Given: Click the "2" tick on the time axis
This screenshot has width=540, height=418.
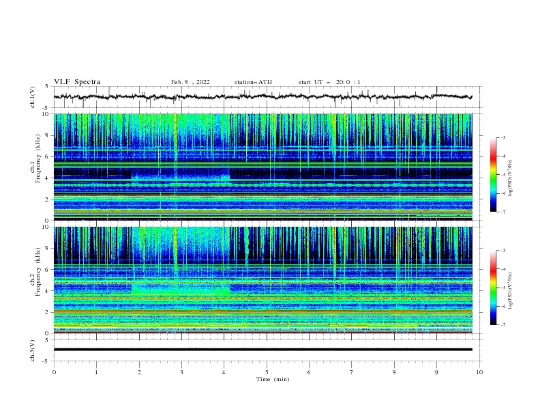Looking at the screenshot, I should pyautogui.click(x=139, y=372).
